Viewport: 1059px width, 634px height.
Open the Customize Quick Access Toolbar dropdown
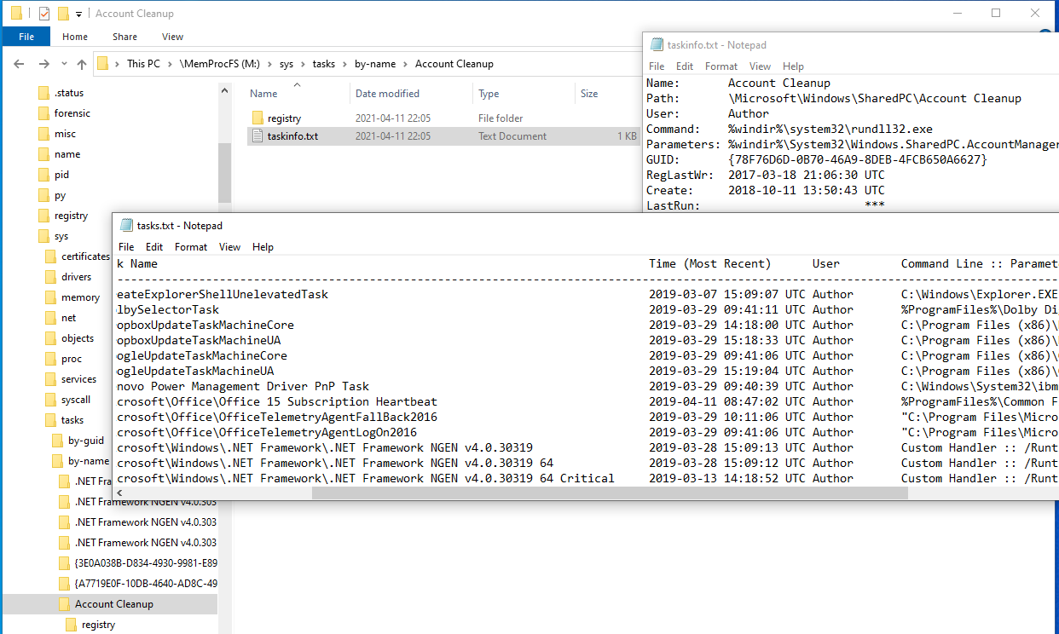(78, 14)
